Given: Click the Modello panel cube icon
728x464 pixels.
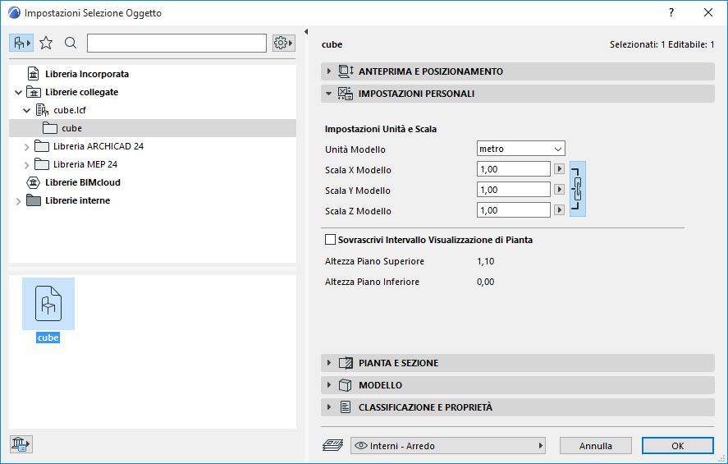Looking at the screenshot, I should click(345, 385).
